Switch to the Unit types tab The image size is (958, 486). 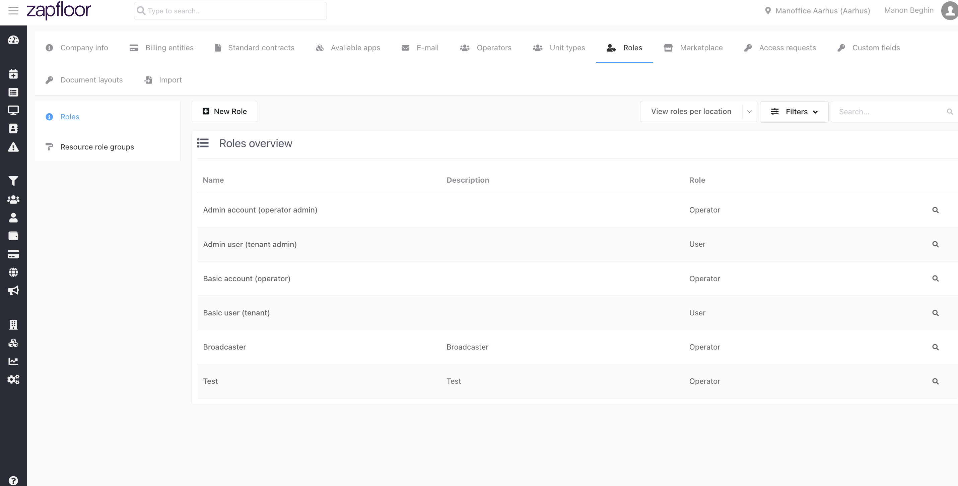tap(559, 48)
